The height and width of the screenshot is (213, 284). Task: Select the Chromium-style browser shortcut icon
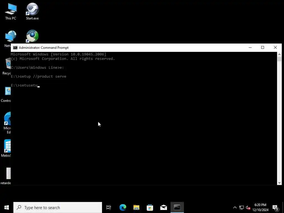[x=32, y=36]
